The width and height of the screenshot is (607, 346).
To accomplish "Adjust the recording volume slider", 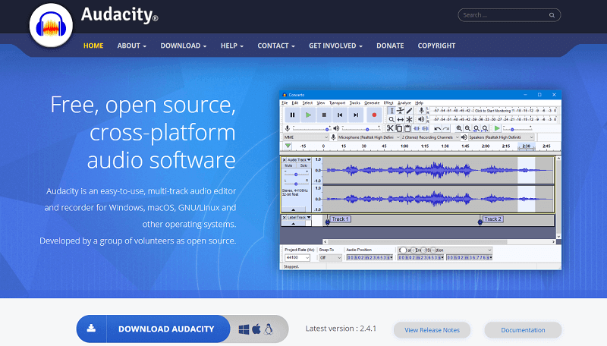I will 310,128.
